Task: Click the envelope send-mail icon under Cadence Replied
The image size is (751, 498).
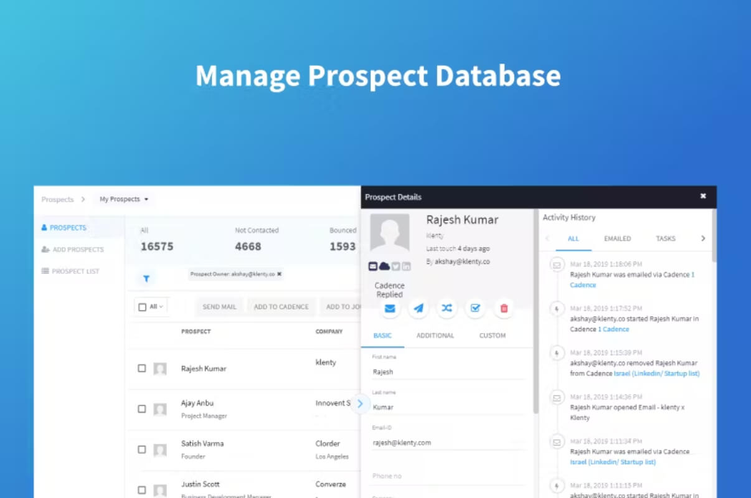Action: [x=390, y=308]
